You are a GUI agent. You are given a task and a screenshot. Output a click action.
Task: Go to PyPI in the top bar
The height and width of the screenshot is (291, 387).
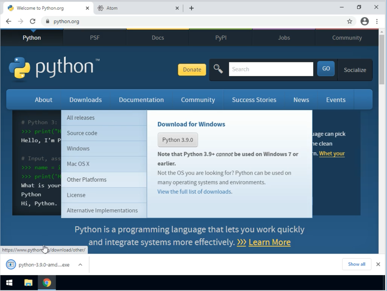(221, 38)
